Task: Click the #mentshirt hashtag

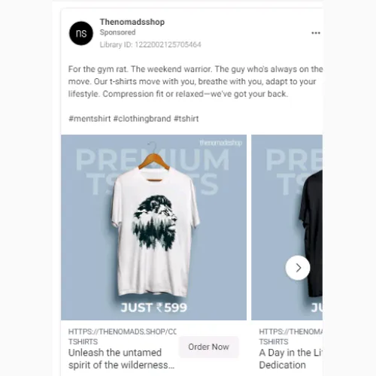Action: 89,119
